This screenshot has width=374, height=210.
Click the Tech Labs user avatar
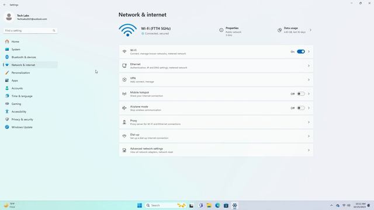point(9,17)
